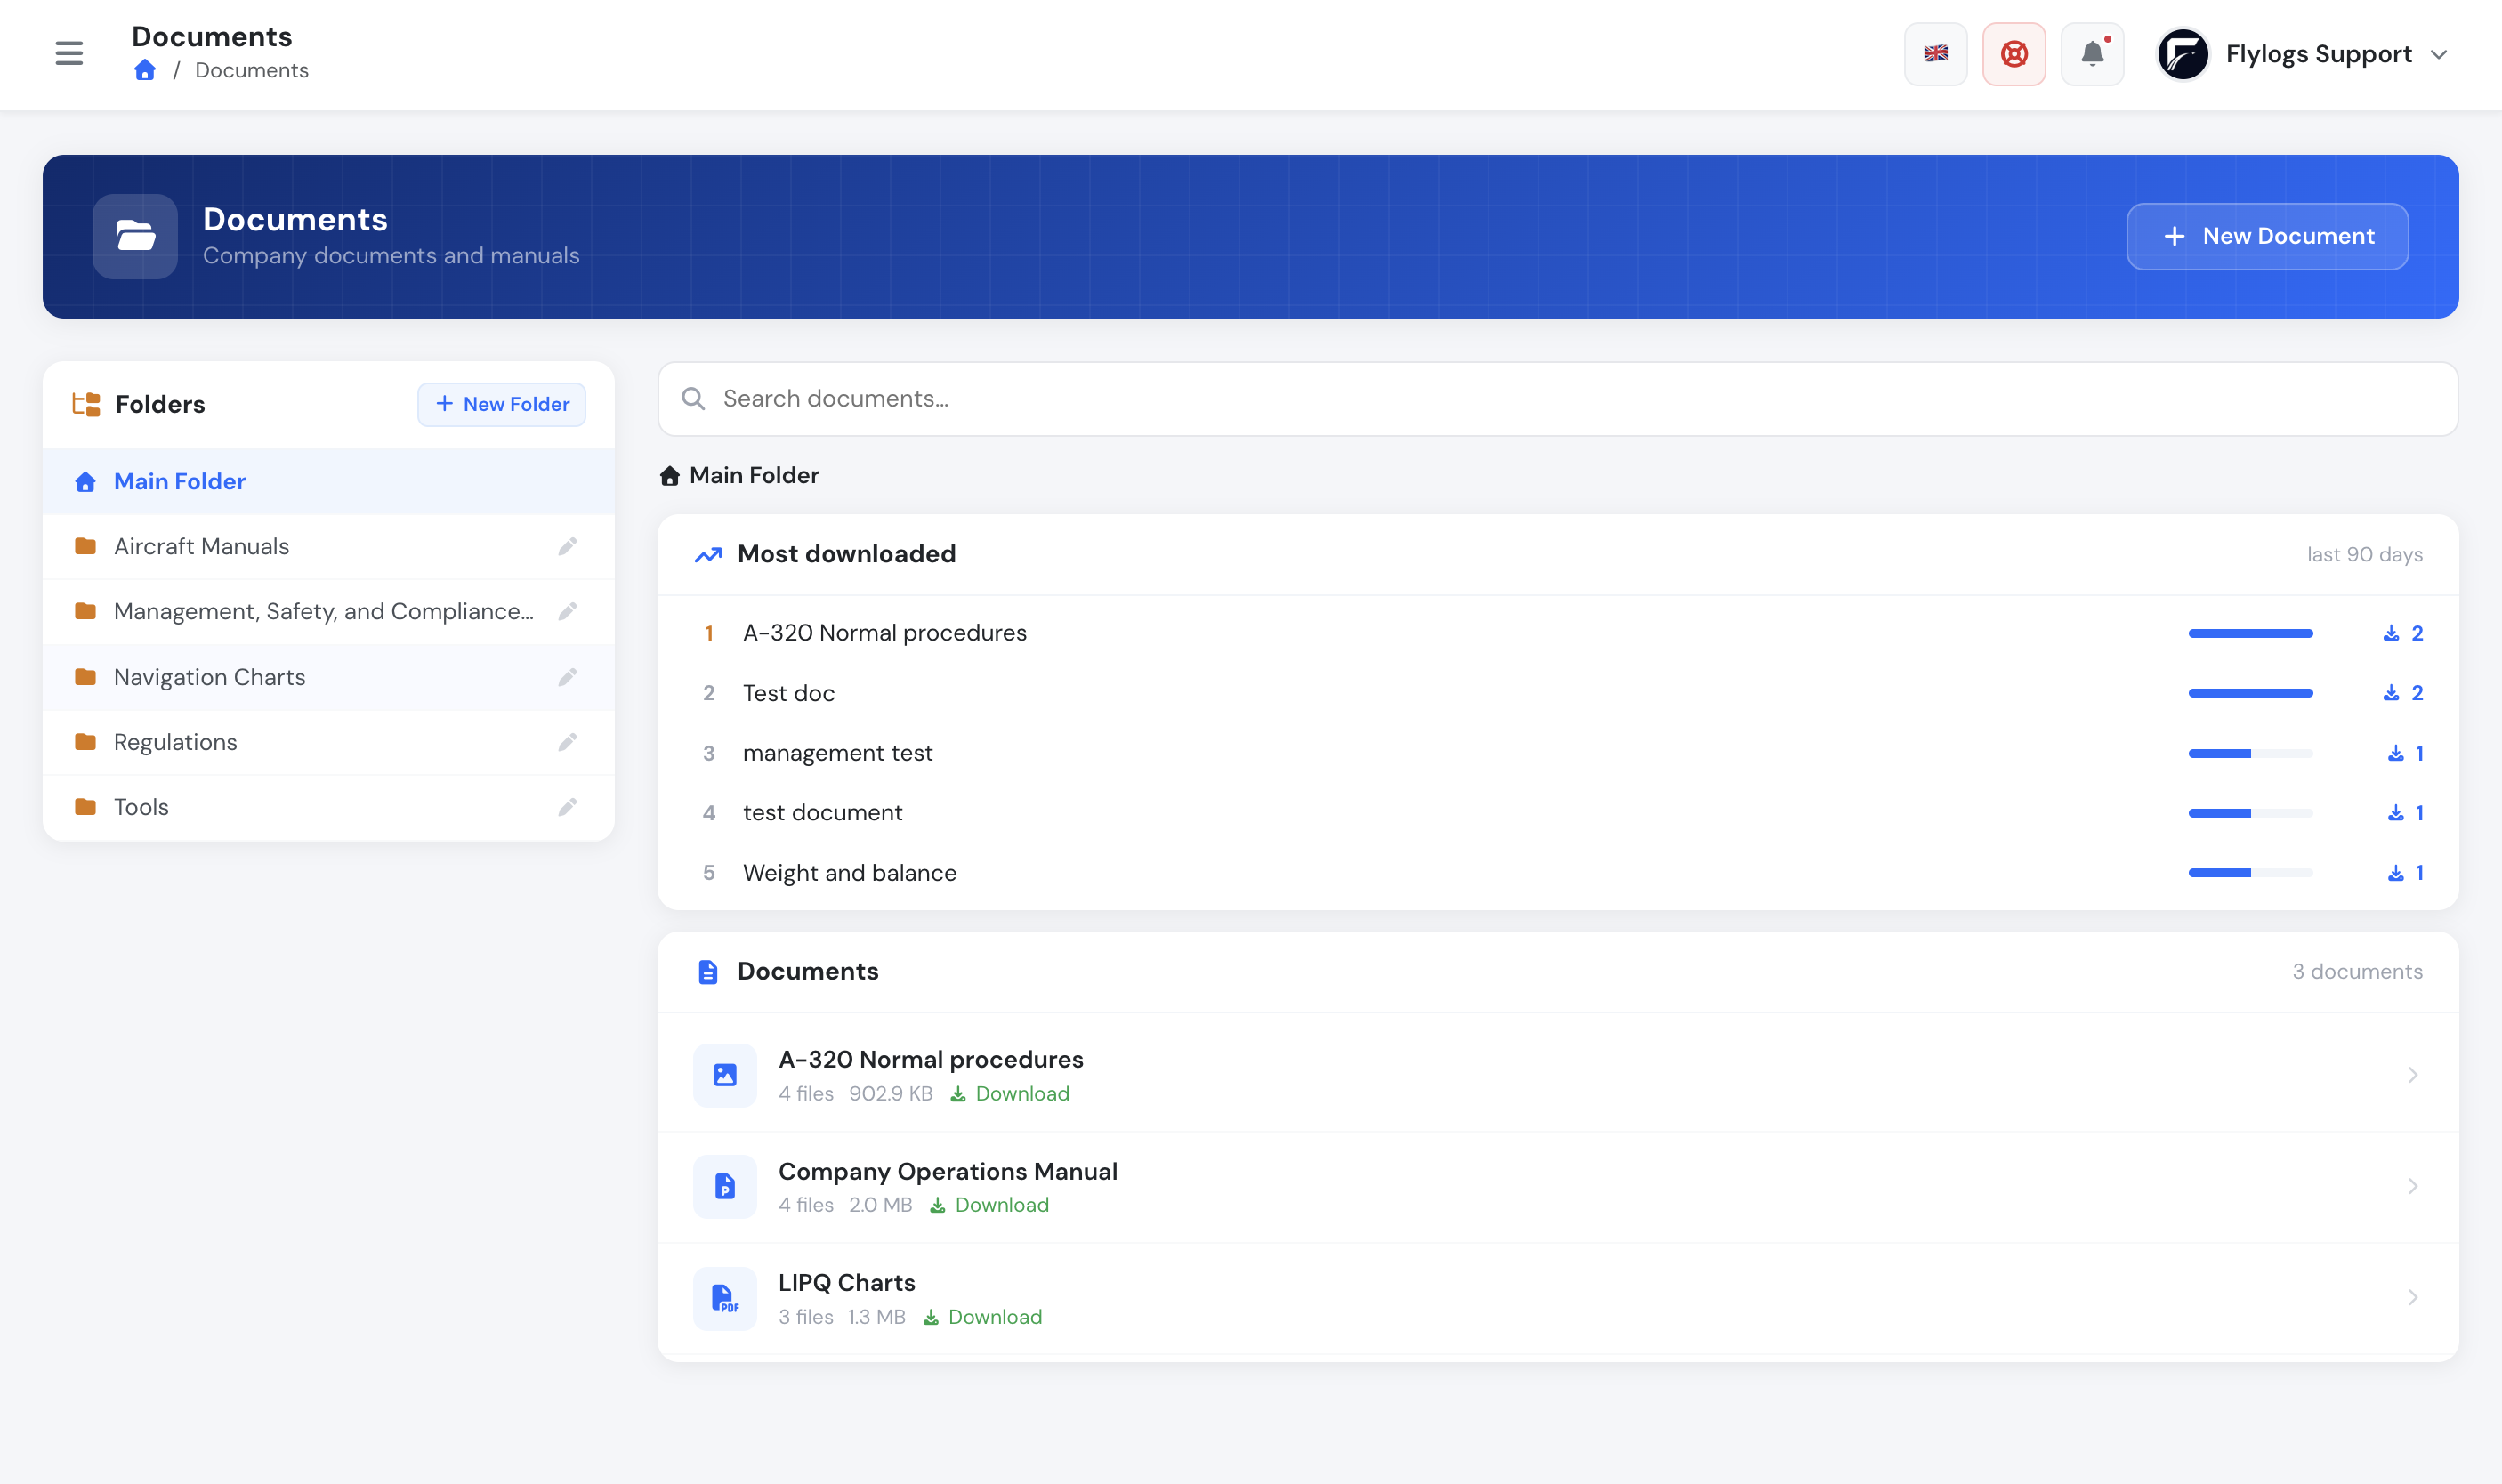Expand A-320 Normal procedures row chevron
Viewport: 2502px width, 1484px height.
(2412, 1075)
